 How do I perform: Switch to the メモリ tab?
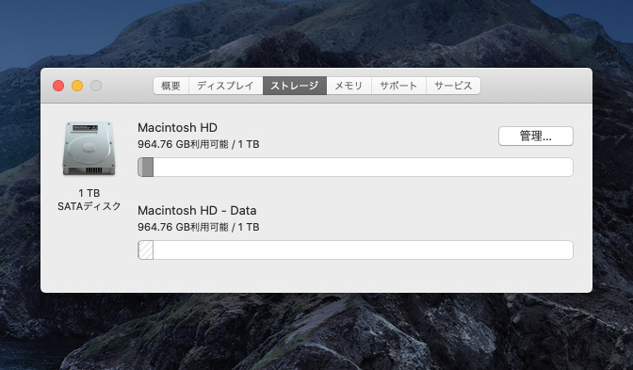(349, 86)
